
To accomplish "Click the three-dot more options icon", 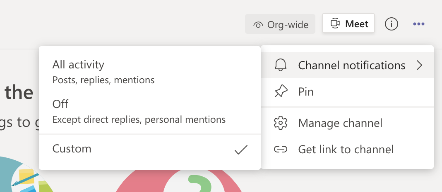I will point(418,24).
